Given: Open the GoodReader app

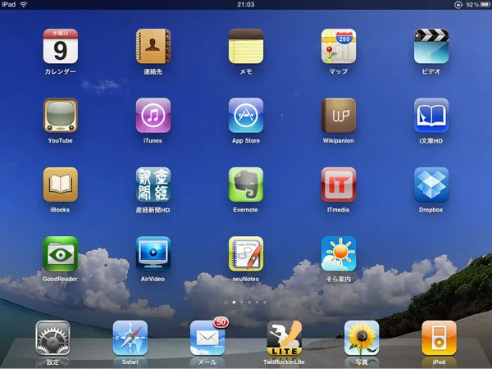Looking at the screenshot, I should click(60, 253).
